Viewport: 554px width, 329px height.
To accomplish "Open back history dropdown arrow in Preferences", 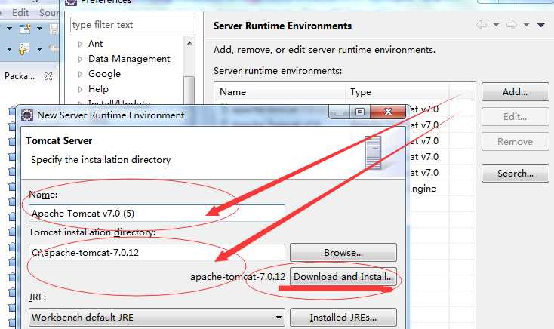I will tap(496, 25).
